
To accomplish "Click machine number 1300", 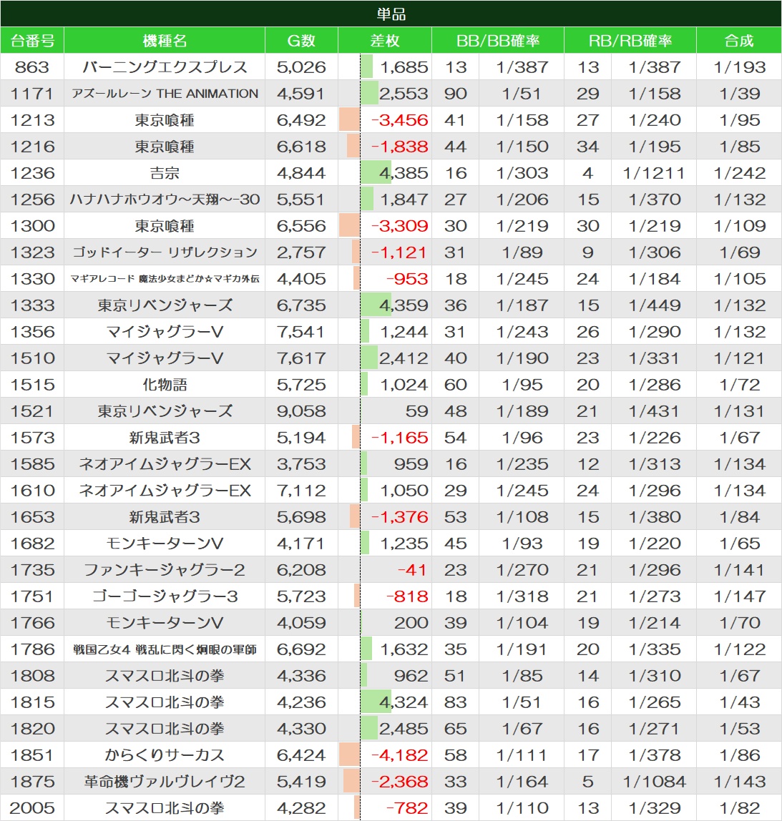I will point(32,226).
